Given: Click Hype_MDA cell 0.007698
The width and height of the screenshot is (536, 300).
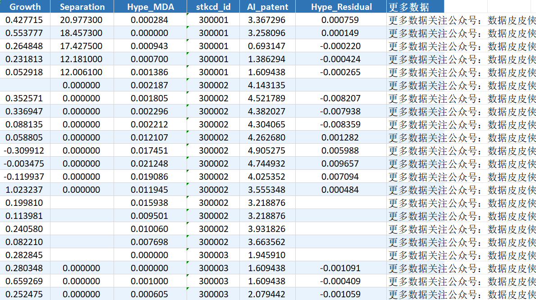Looking at the screenshot, I should pyautogui.click(x=151, y=241).
